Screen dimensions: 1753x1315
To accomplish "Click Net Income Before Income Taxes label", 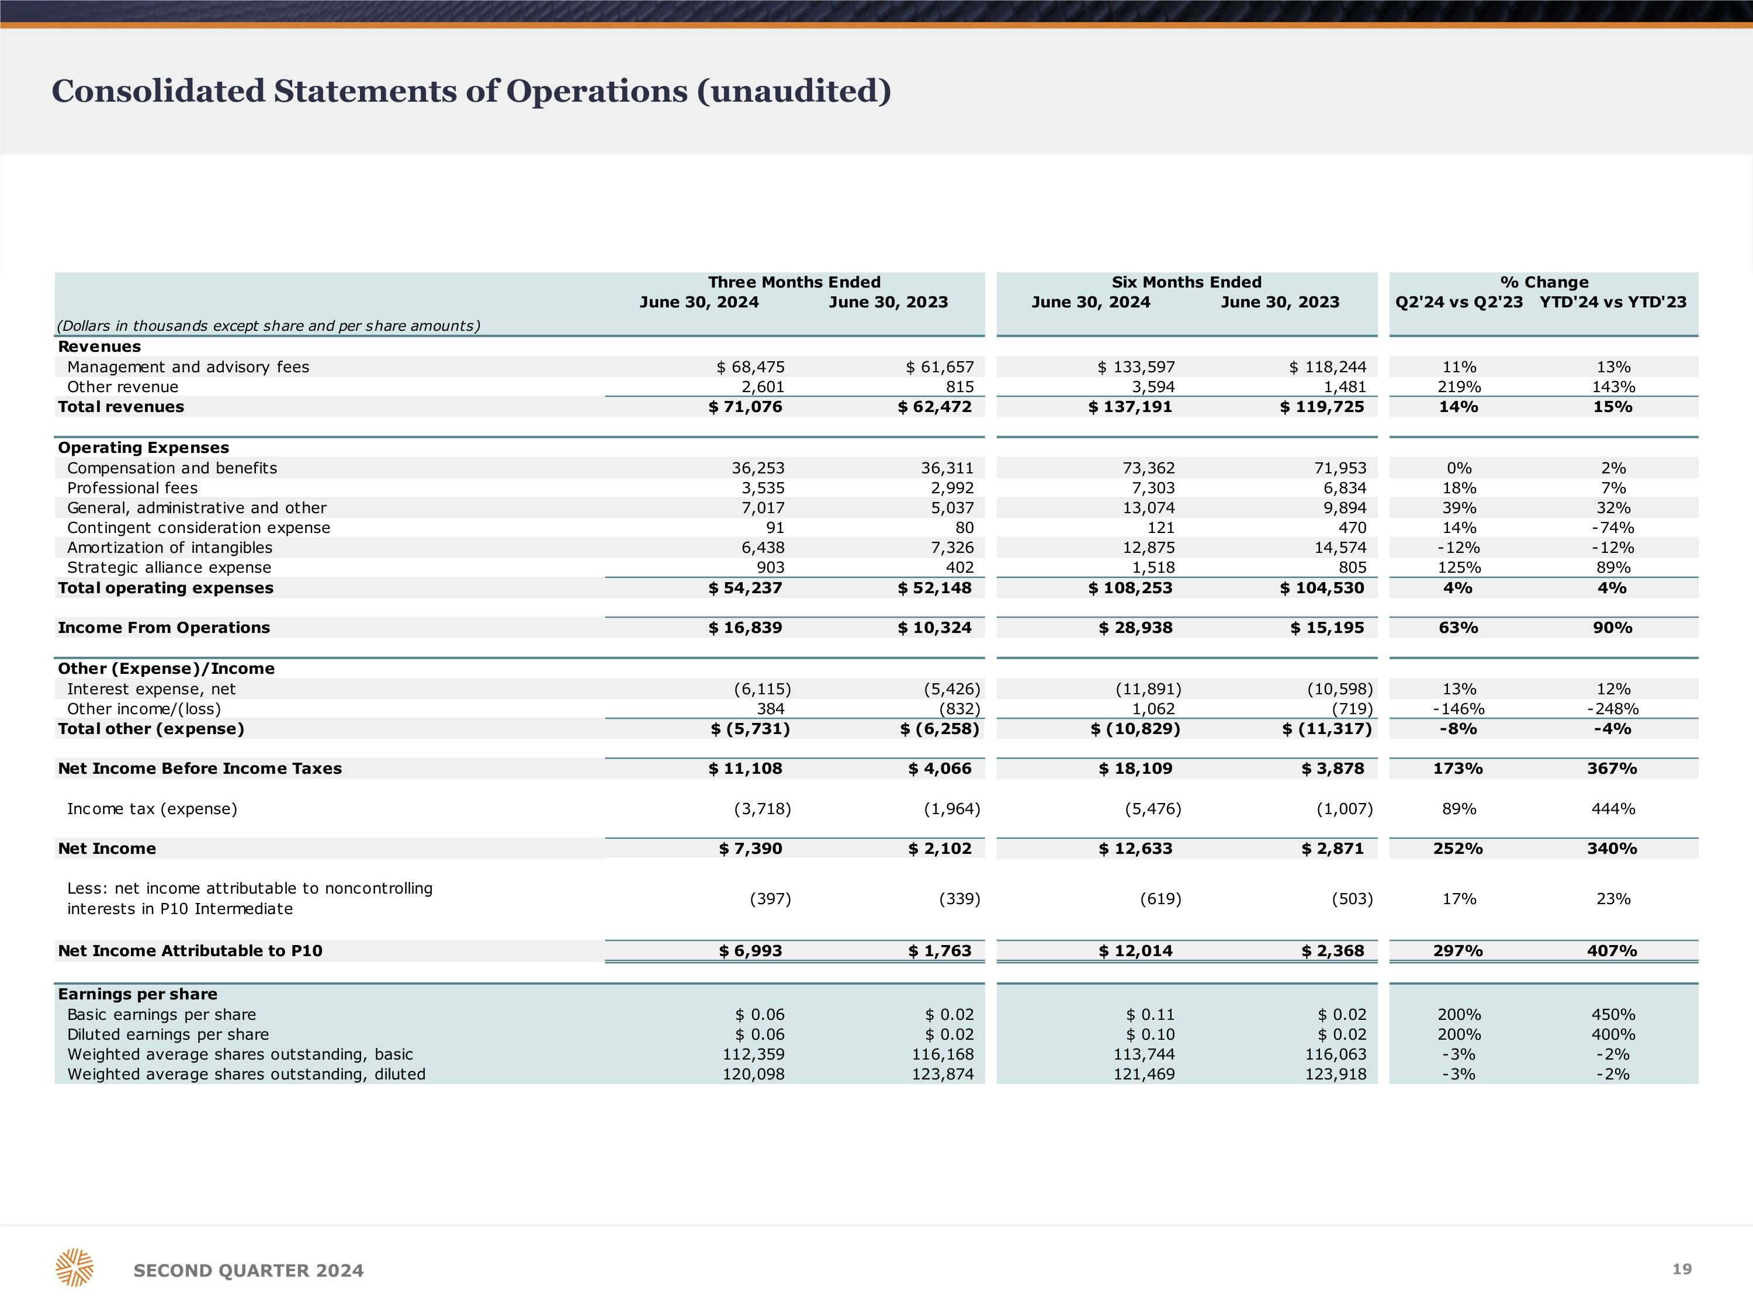I will [x=200, y=768].
